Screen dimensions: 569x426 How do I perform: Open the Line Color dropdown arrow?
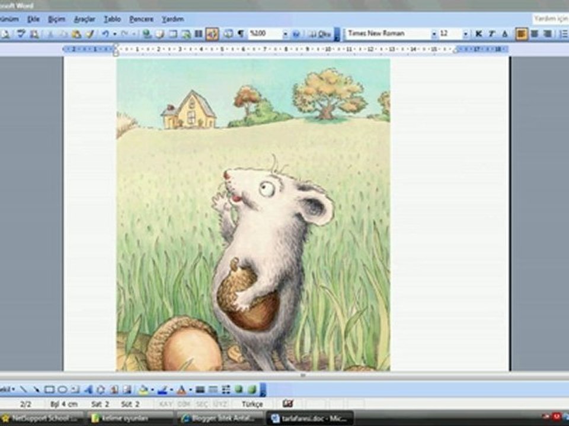coord(172,390)
